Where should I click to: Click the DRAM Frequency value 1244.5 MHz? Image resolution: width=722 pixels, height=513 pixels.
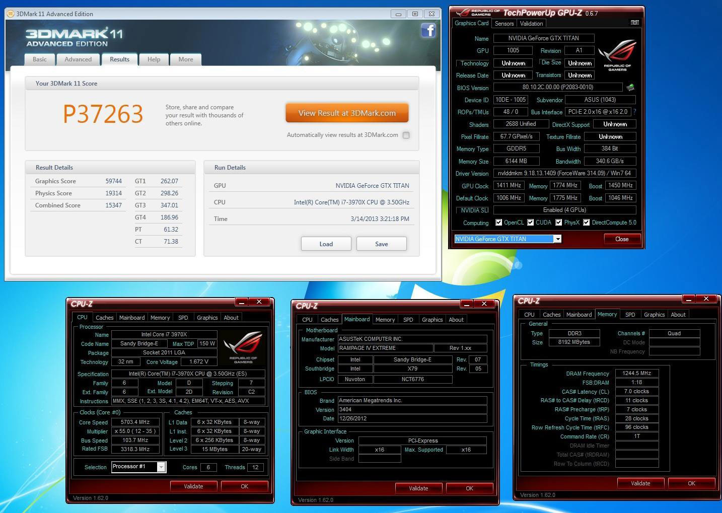point(637,374)
